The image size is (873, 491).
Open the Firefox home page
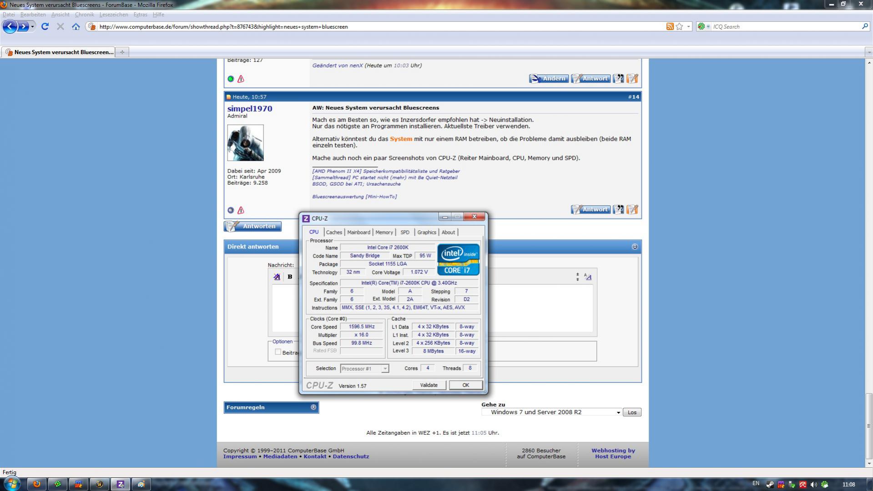[76, 26]
